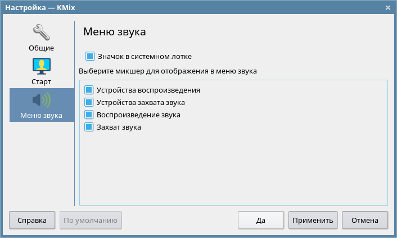Open the Общие page label
This screenshot has height=238, width=397.
pos(41,48)
